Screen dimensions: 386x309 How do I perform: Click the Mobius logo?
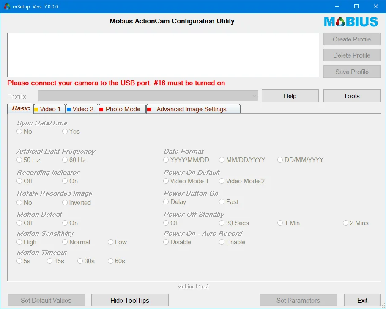coord(351,22)
